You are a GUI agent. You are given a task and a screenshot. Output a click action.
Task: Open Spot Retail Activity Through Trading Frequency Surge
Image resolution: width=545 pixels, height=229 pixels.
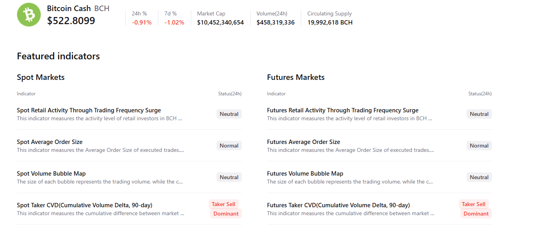(89, 110)
